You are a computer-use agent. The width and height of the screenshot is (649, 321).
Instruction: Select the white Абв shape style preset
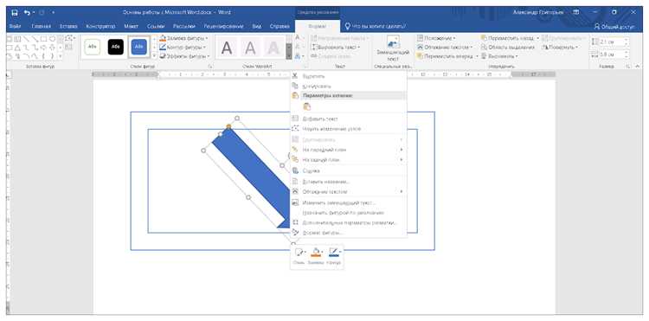93,48
